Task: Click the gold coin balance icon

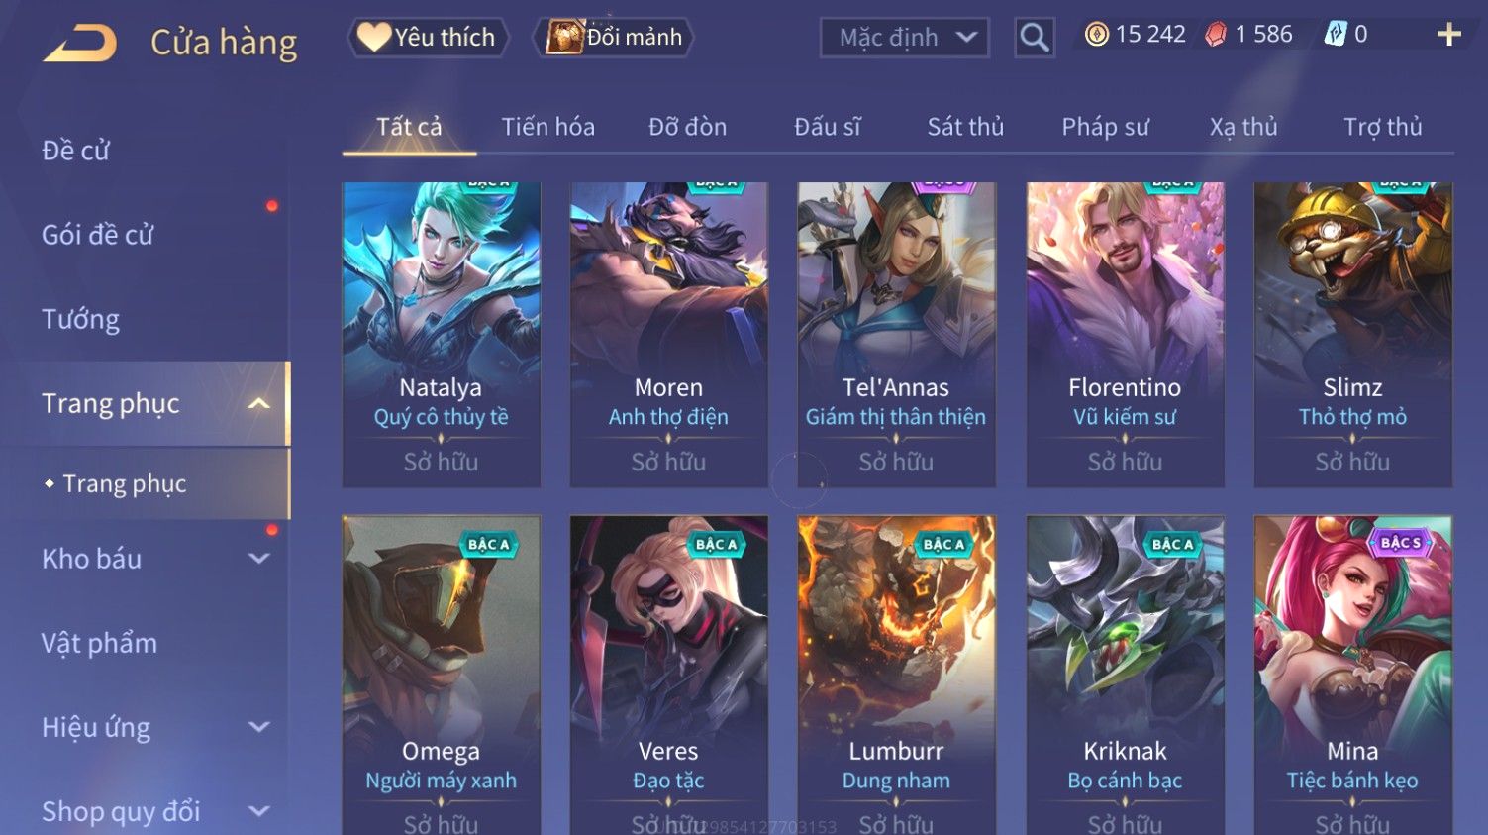Action: click(1096, 35)
